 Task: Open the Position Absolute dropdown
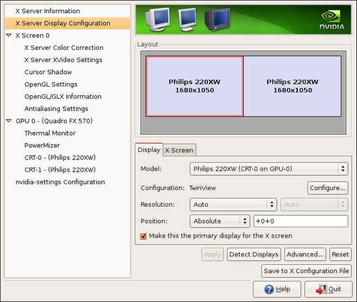click(220, 221)
